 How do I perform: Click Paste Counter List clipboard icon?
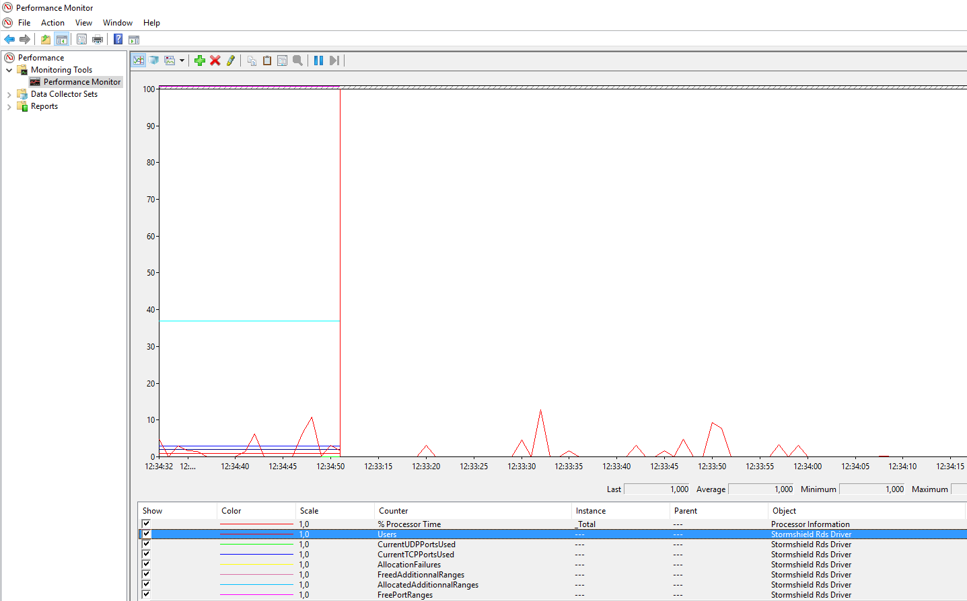tap(267, 61)
